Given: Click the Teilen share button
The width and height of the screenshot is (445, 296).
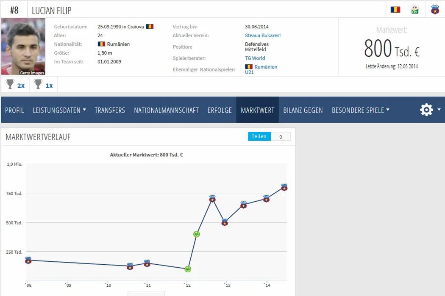Looking at the screenshot, I should click(x=259, y=137).
